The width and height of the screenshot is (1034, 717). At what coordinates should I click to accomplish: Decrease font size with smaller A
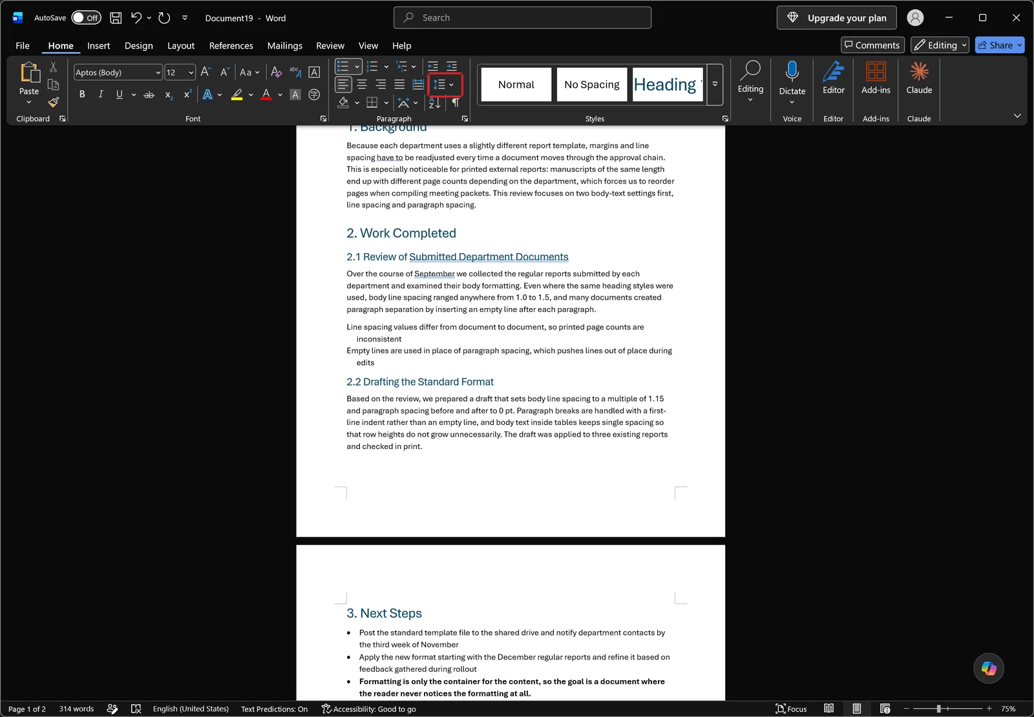click(x=224, y=72)
